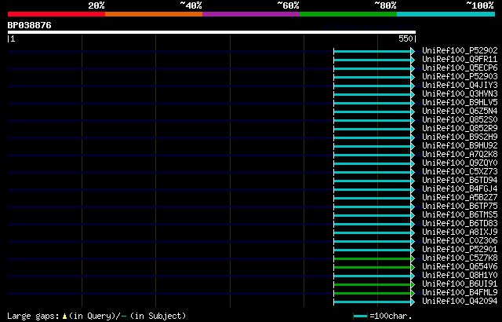Click the cyan alignment bar for UniRef100_P52901

click(374, 250)
